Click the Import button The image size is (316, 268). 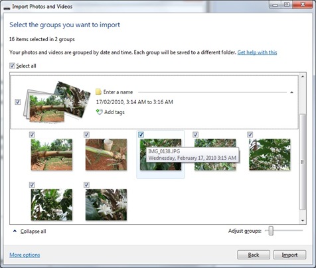coord(289,255)
